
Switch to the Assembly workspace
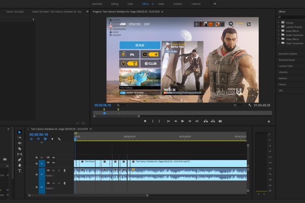[97, 4]
